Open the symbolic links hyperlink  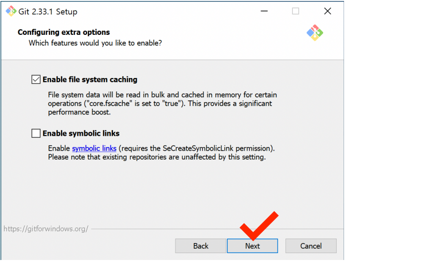click(94, 148)
